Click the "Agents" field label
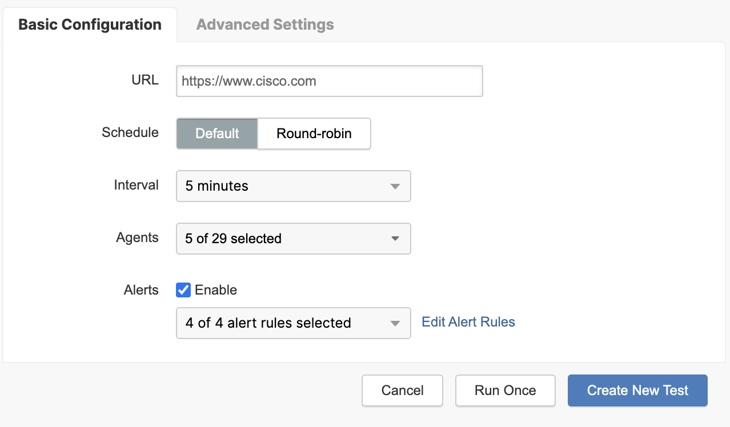The width and height of the screenshot is (730, 427). pyautogui.click(x=137, y=237)
